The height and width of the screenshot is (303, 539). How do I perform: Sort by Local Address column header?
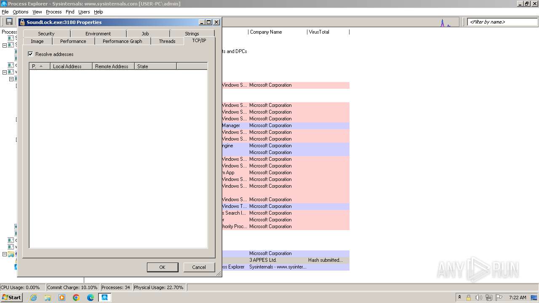pos(71,66)
